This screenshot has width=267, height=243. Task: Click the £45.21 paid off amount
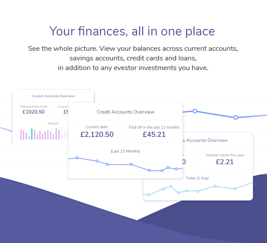[154, 134]
